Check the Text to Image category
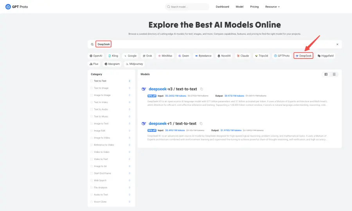 click(92, 88)
